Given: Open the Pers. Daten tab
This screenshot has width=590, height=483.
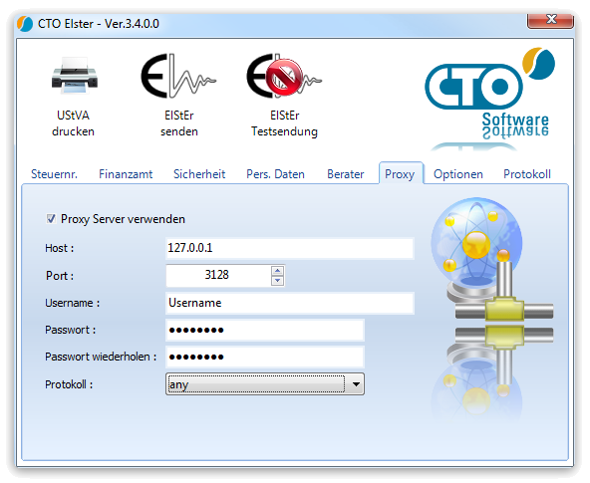Looking at the screenshot, I should (x=275, y=174).
